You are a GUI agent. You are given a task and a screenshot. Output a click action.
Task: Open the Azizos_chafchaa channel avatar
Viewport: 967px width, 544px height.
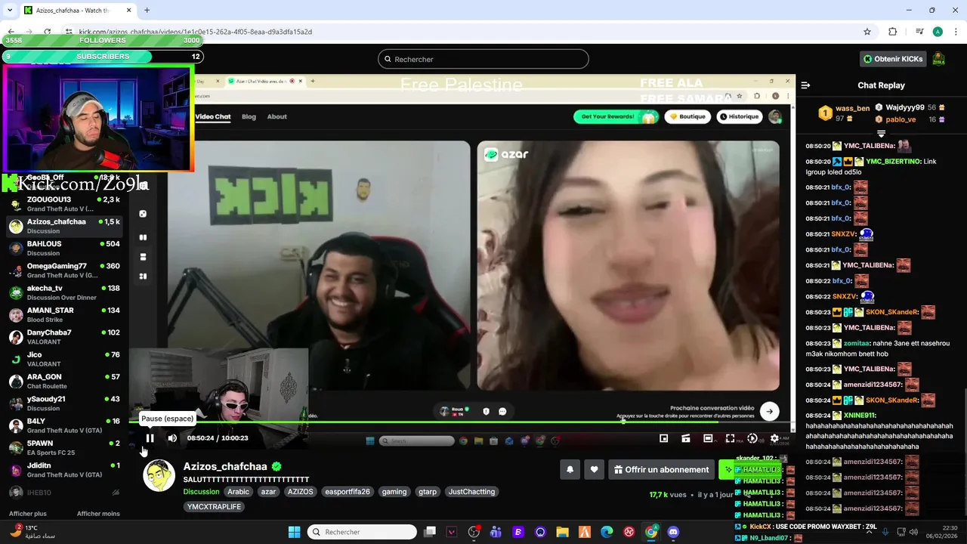click(x=159, y=475)
